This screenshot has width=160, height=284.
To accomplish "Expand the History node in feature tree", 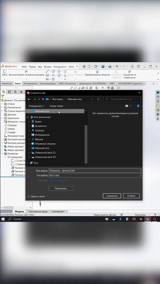I will (2, 104).
